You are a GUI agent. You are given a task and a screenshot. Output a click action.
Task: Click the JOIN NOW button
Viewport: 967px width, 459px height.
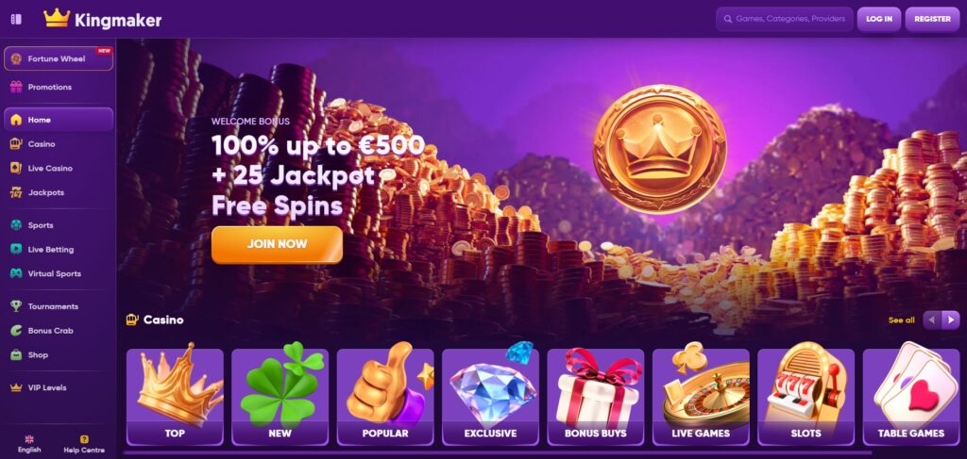pyautogui.click(x=277, y=244)
